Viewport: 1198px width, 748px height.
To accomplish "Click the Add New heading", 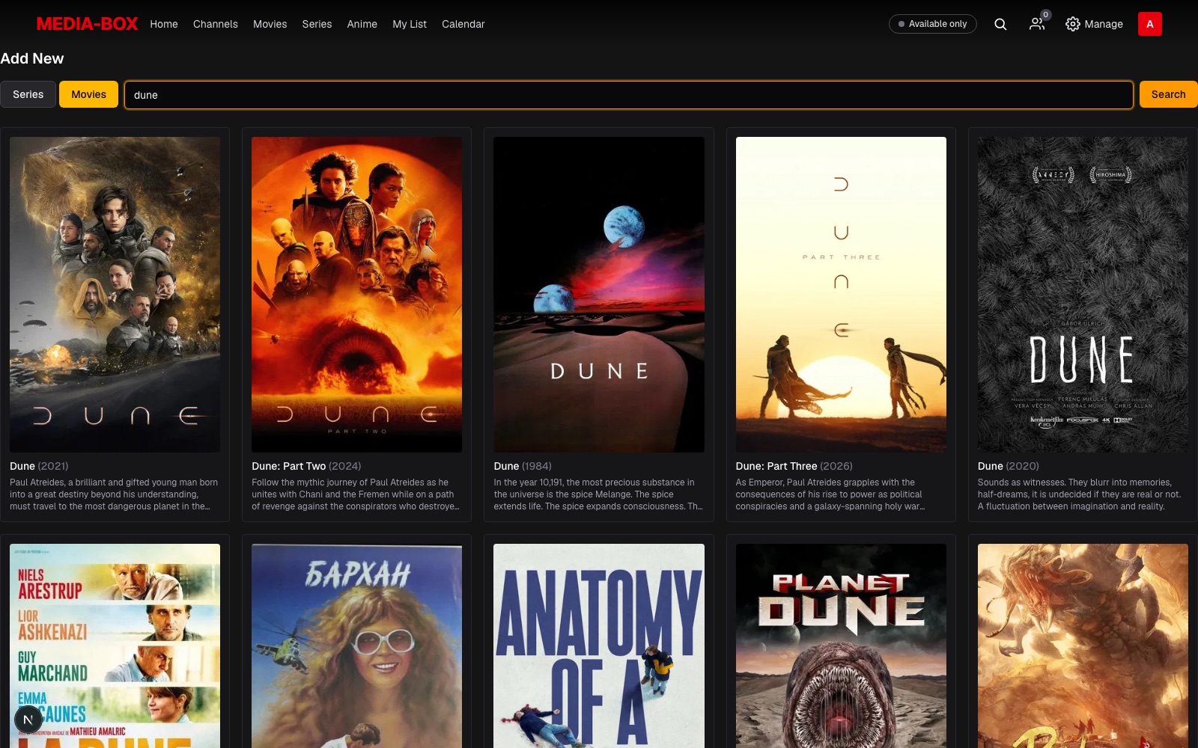I will tap(32, 58).
